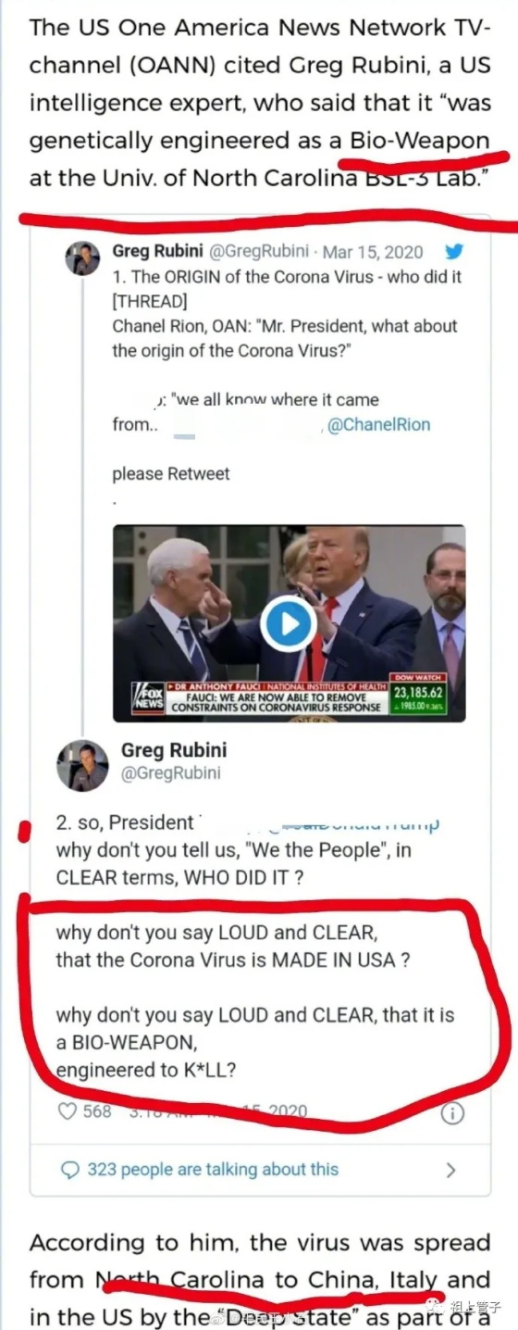The width and height of the screenshot is (518, 1330).
Task: Click Greg Rubini name in second tweet
Action: [174, 749]
